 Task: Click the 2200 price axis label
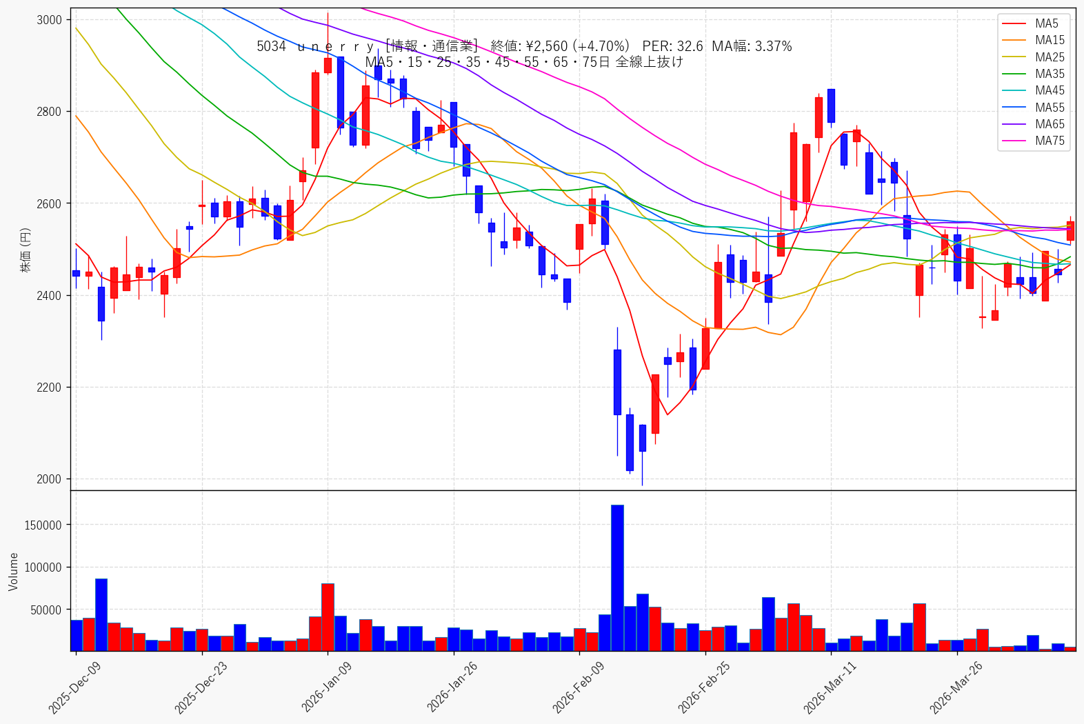(49, 388)
